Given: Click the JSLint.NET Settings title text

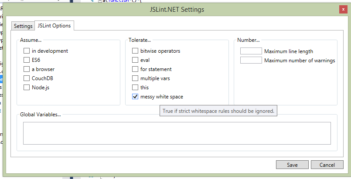Looking at the screenshot, I should (x=177, y=10).
